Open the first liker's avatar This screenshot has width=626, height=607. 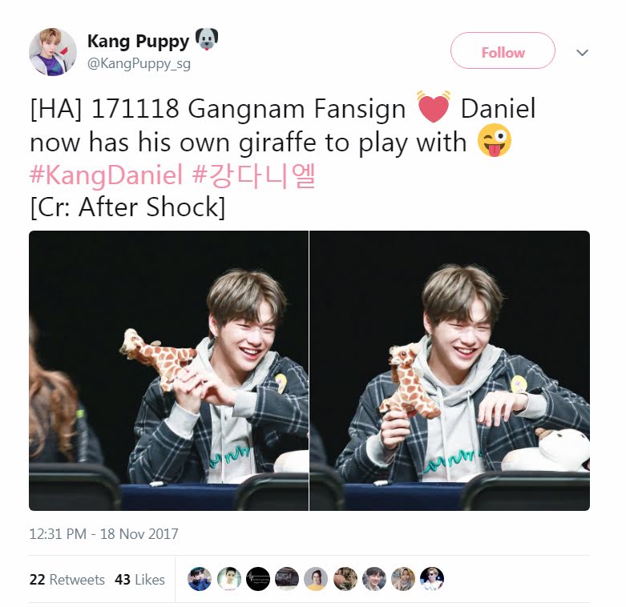pyautogui.click(x=200, y=579)
